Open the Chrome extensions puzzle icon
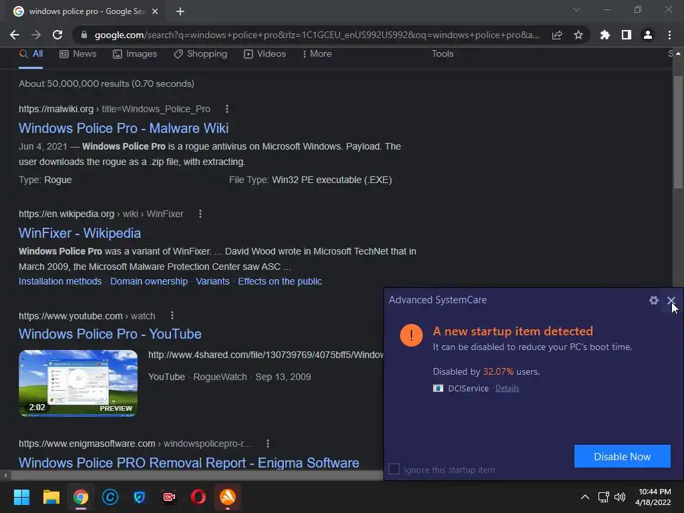Image resolution: width=684 pixels, height=513 pixels. coord(605,35)
